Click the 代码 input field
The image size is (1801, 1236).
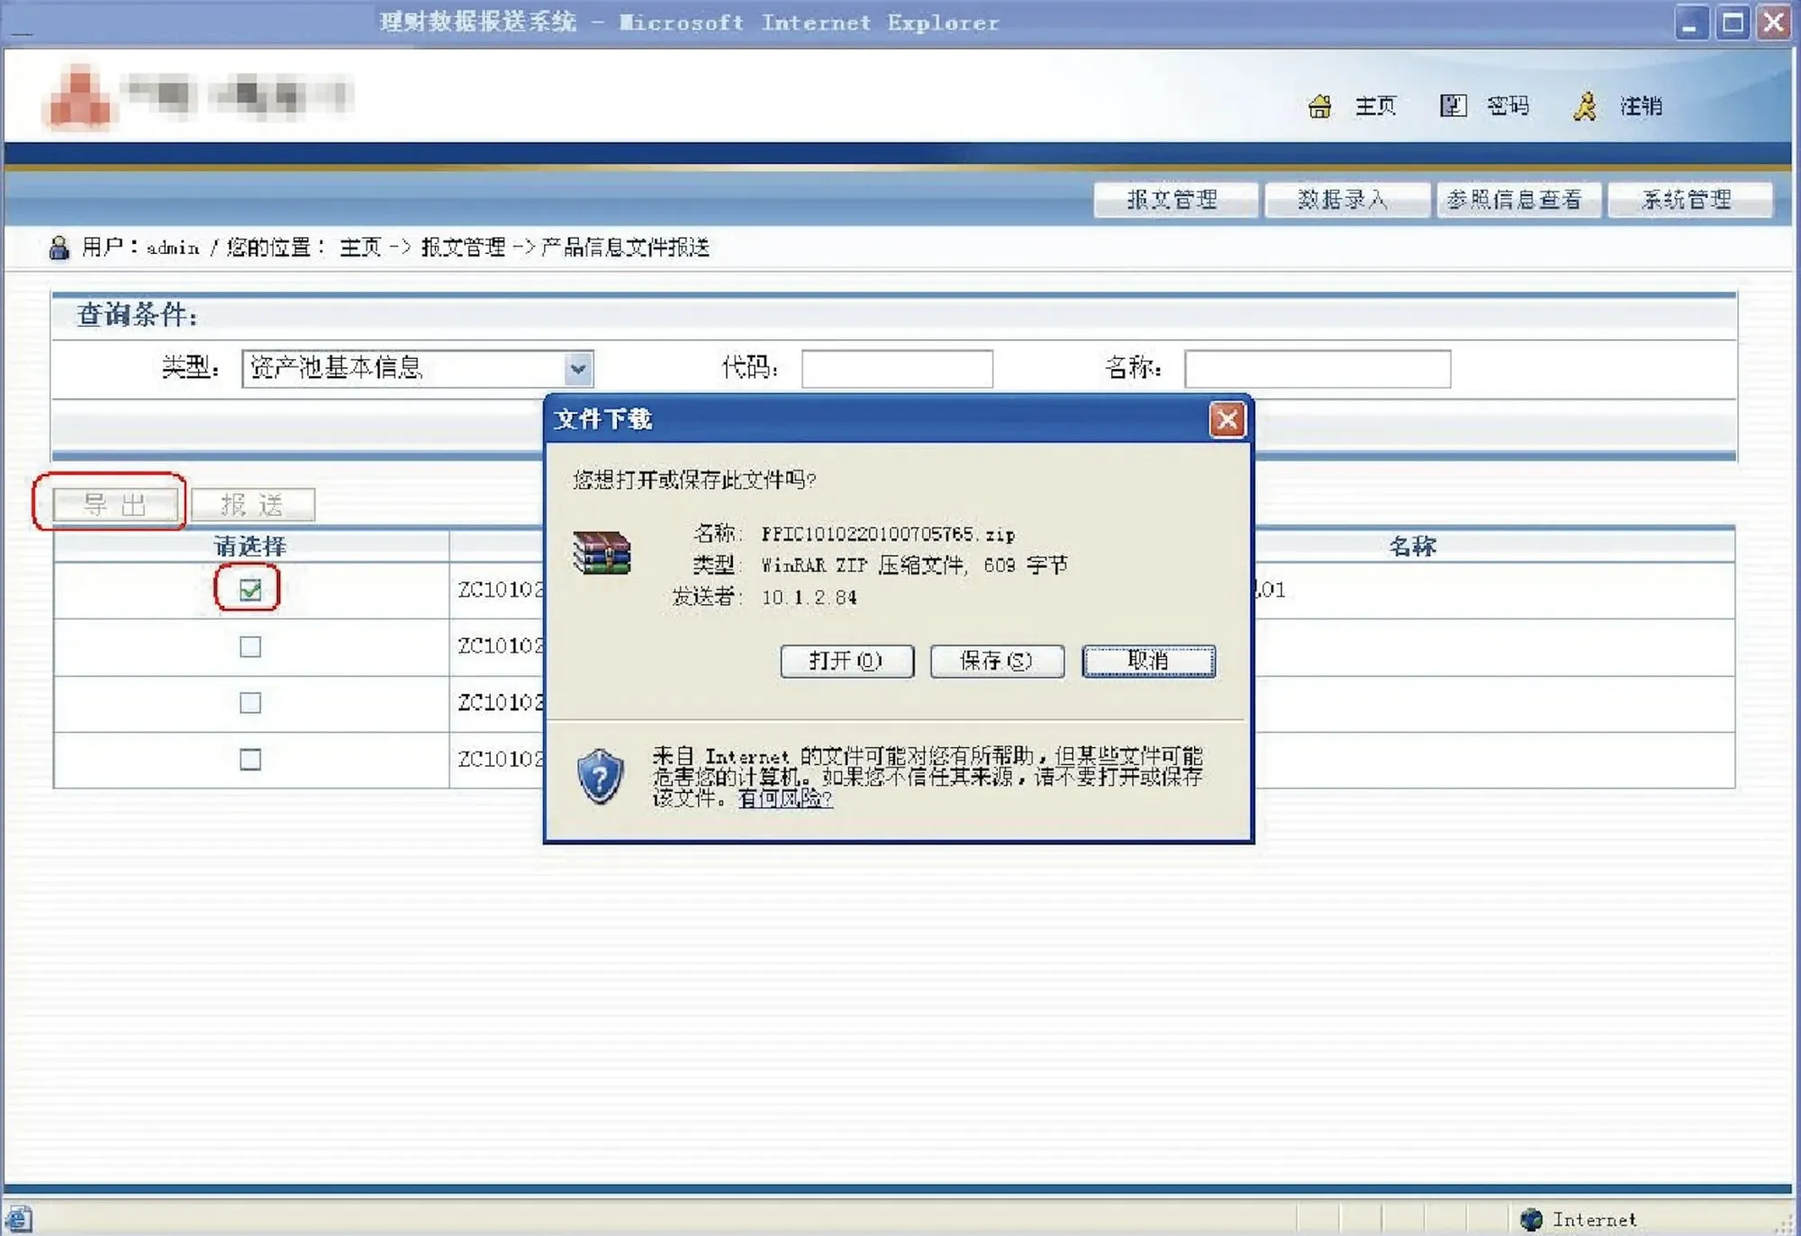coord(897,368)
